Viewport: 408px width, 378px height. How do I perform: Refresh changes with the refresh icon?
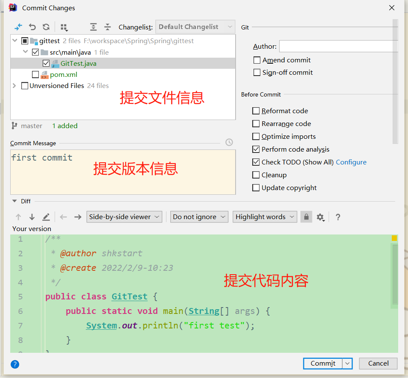coord(46,27)
